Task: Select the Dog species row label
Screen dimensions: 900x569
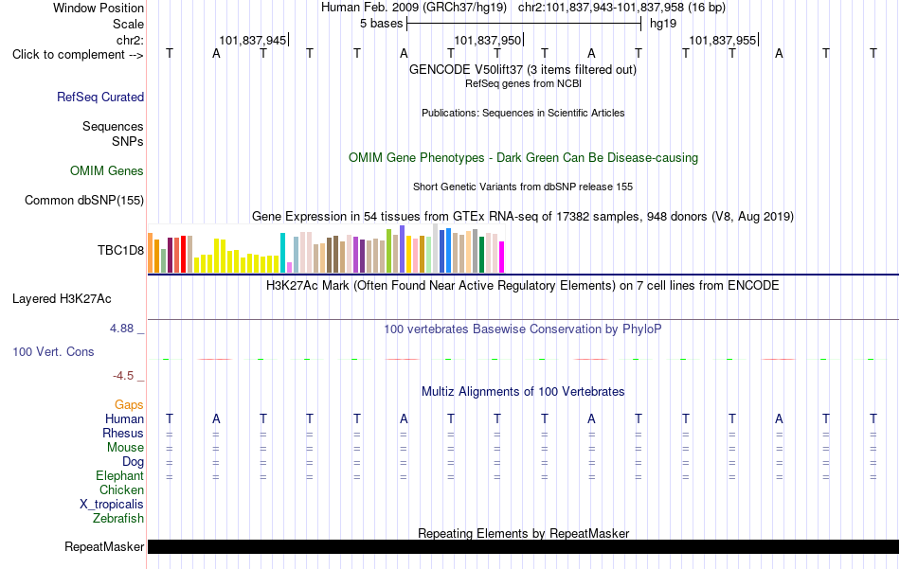Action: (133, 462)
